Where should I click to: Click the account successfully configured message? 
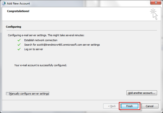(40, 65)
